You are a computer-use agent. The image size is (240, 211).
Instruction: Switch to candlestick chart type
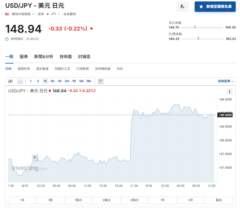click(x=11, y=81)
